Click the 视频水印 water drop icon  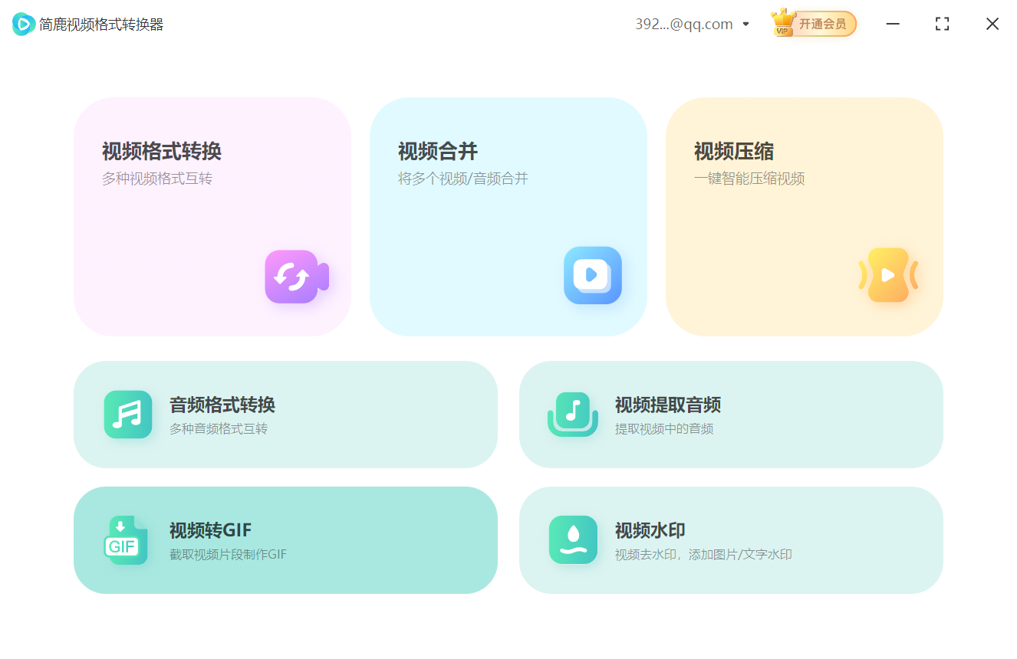573,539
